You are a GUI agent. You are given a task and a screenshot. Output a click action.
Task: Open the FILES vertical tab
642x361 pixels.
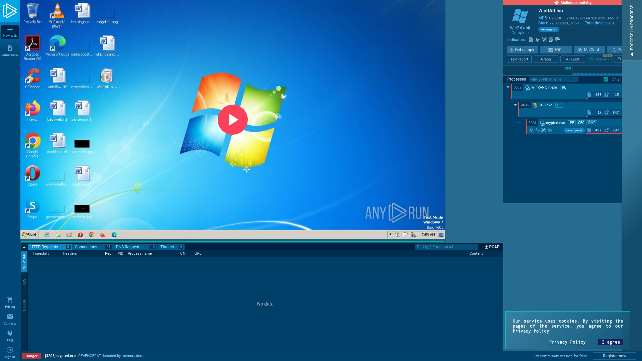[24, 283]
